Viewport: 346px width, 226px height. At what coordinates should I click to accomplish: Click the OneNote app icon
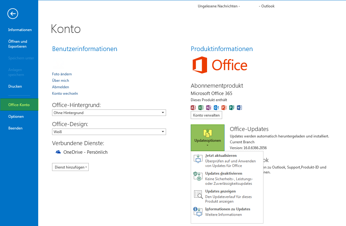pyautogui.click(x=209, y=108)
